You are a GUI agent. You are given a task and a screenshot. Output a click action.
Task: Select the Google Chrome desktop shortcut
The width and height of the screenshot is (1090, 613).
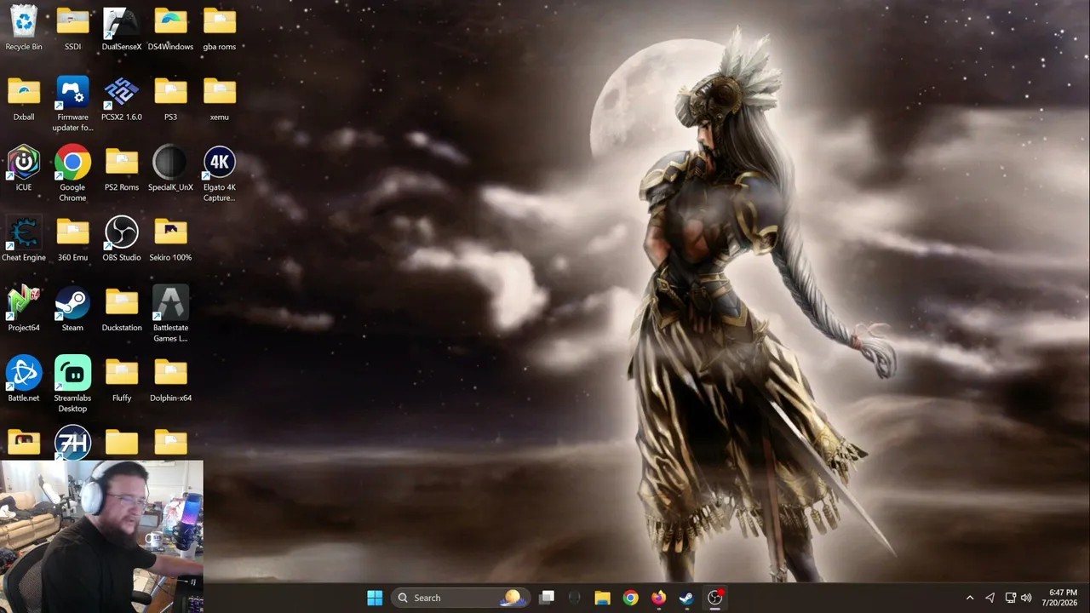coord(72,174)
